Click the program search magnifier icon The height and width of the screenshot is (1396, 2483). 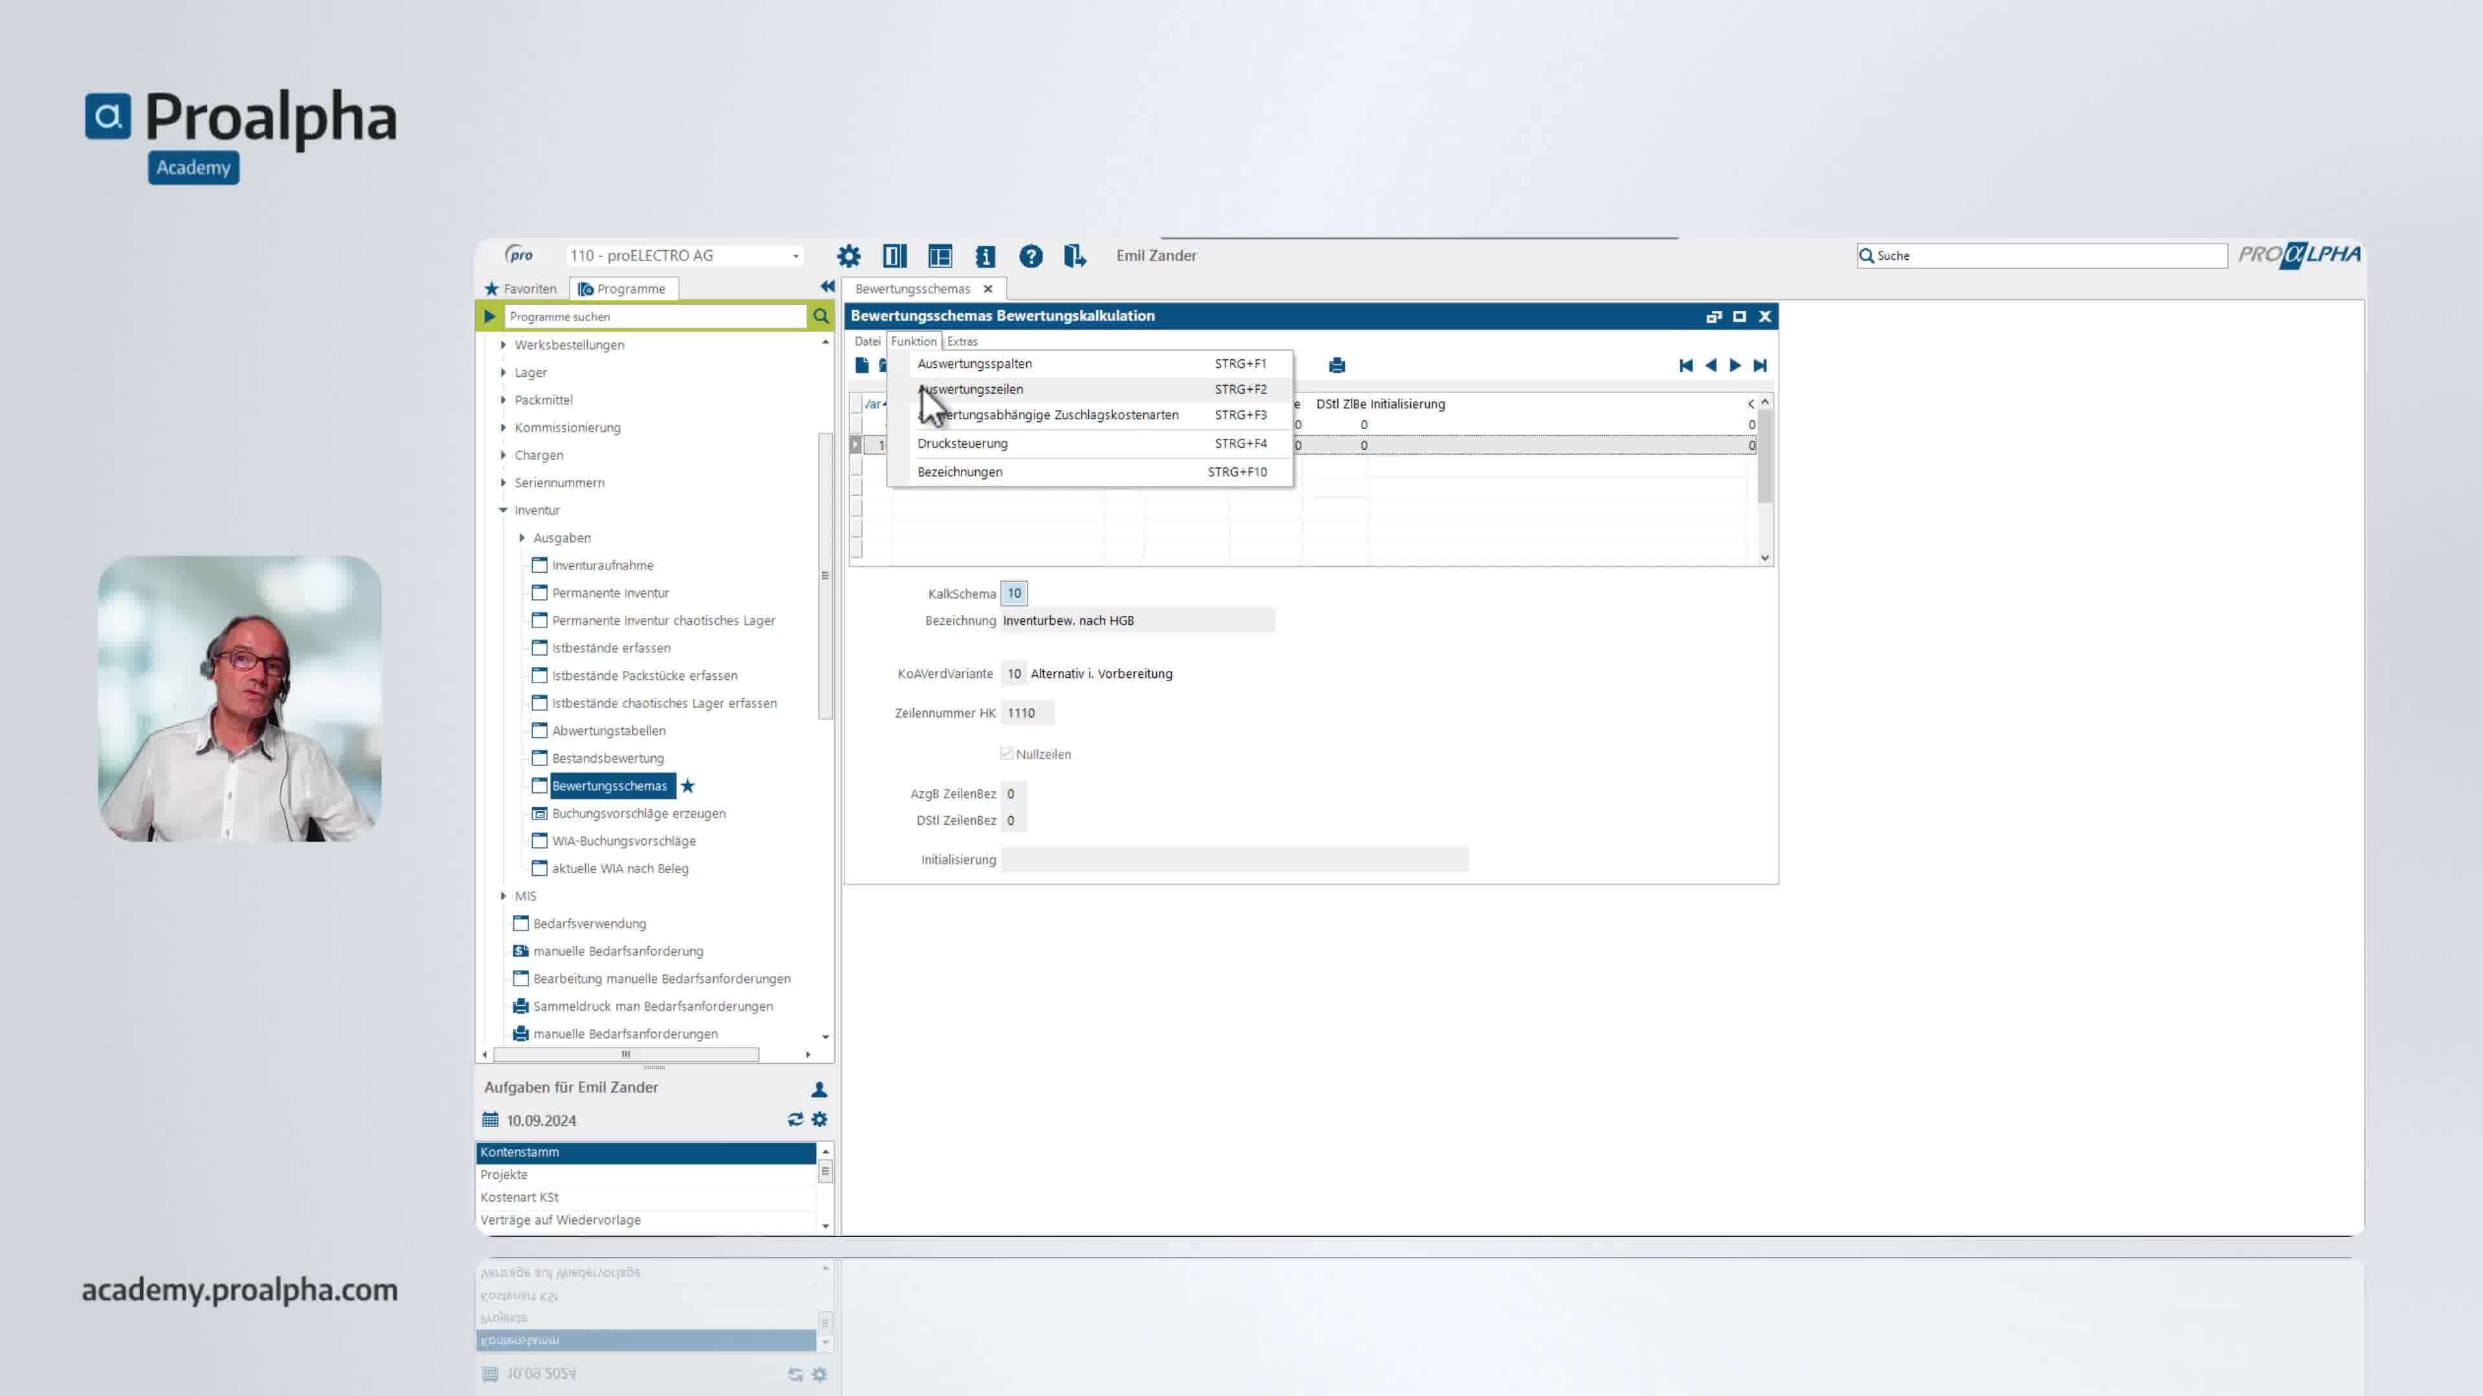click(x=821, y=316)
